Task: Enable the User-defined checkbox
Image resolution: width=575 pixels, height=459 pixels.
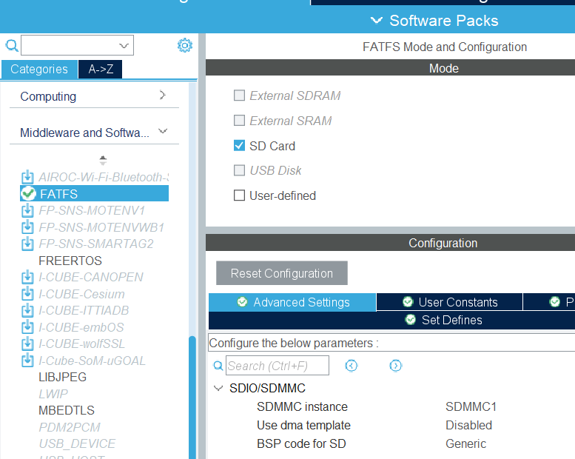Action: point(239,195)
